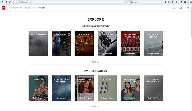The image size is (192, 111).
Task: Open the notifications bell
Action: pyautogui.click(x=181, y=8)
